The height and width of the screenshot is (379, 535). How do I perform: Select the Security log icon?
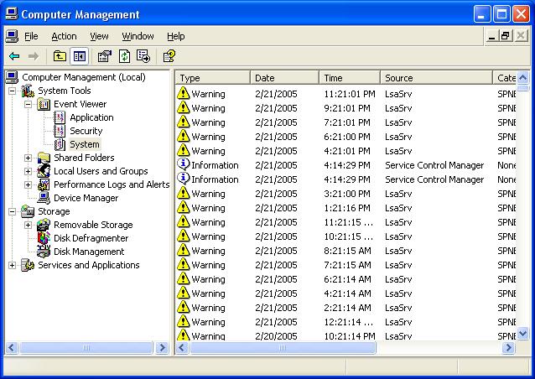pos(60,131)
